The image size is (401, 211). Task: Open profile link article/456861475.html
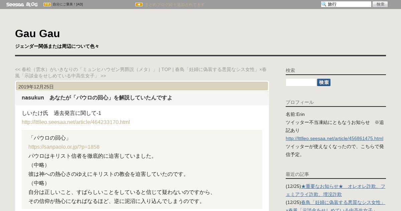335,138
